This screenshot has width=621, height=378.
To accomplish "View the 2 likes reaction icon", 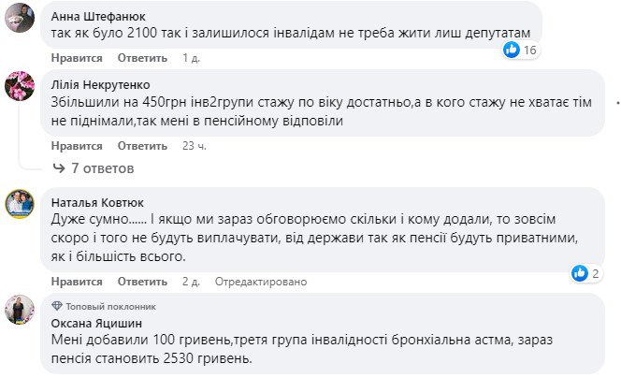I will click(580, 273).
